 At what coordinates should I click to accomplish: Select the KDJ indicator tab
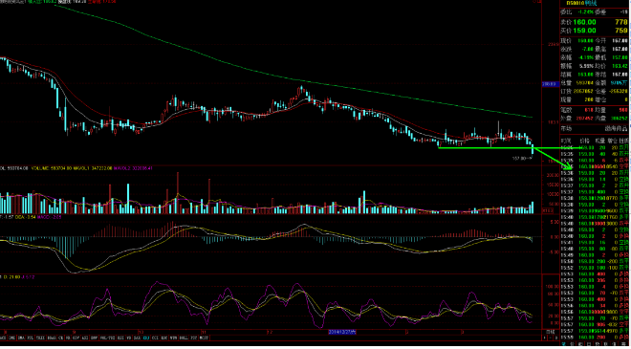tap(145, 338)
